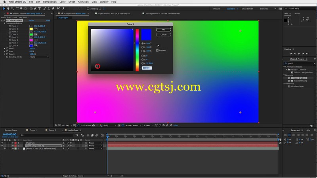Viewport: 317px width, 178px height.
Task: Select the upper B brightness radio button
Action: 143,51
